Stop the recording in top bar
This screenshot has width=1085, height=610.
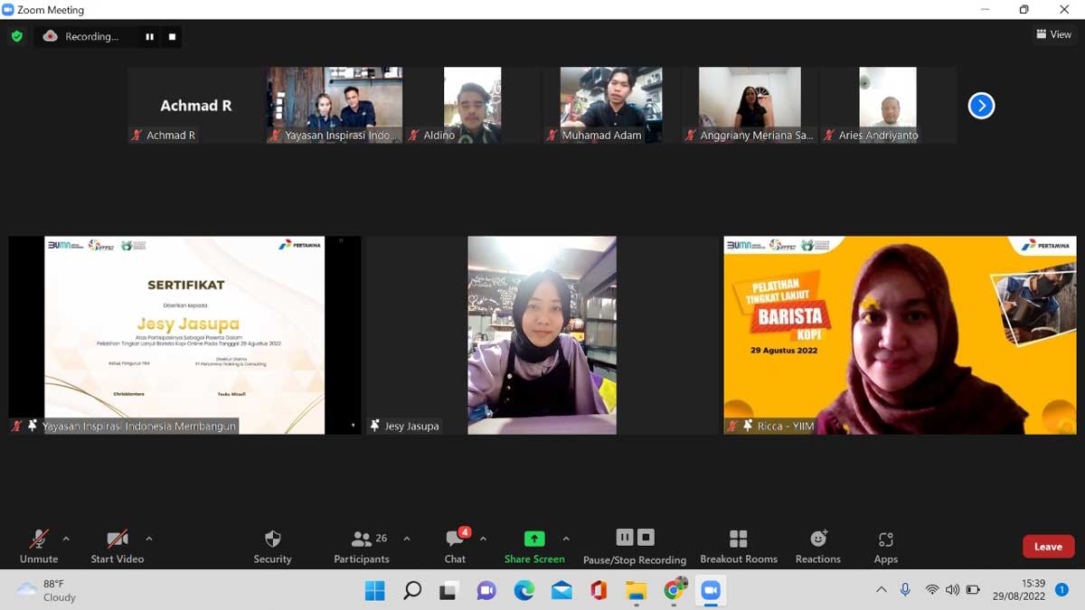(x=172, y=37)
